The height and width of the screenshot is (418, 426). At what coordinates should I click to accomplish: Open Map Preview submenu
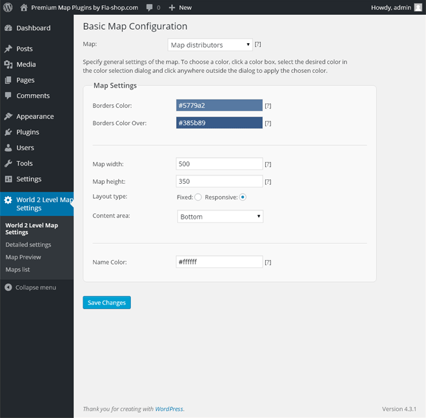23,257
